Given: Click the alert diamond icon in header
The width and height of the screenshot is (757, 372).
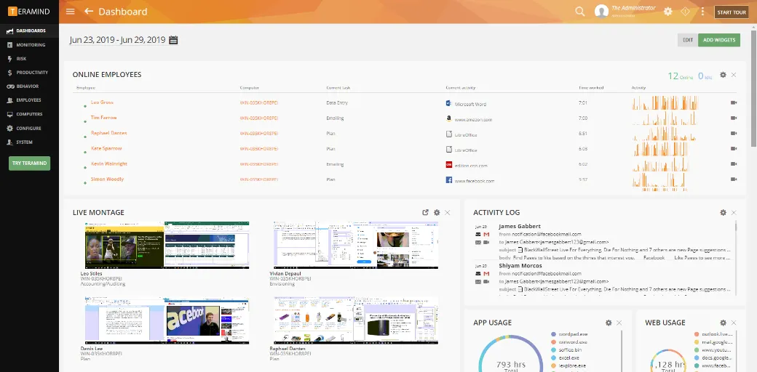Looking at the screenshot, I should (x=685, y=12).
